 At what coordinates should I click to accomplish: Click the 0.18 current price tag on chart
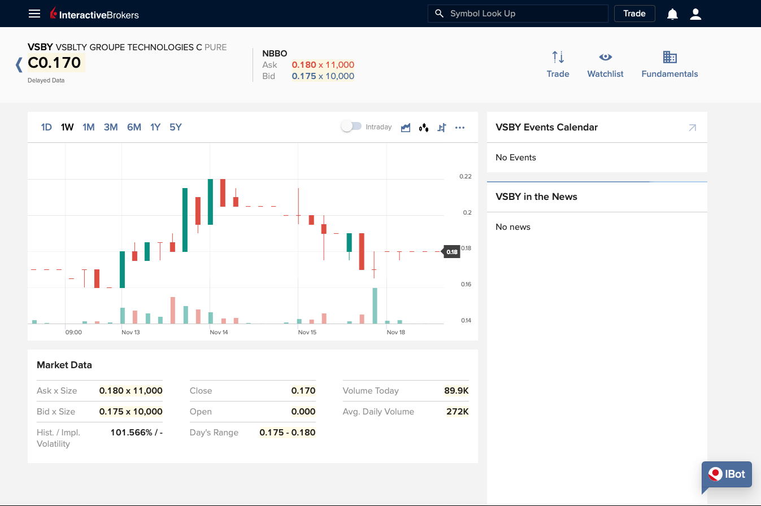point(451,252)
